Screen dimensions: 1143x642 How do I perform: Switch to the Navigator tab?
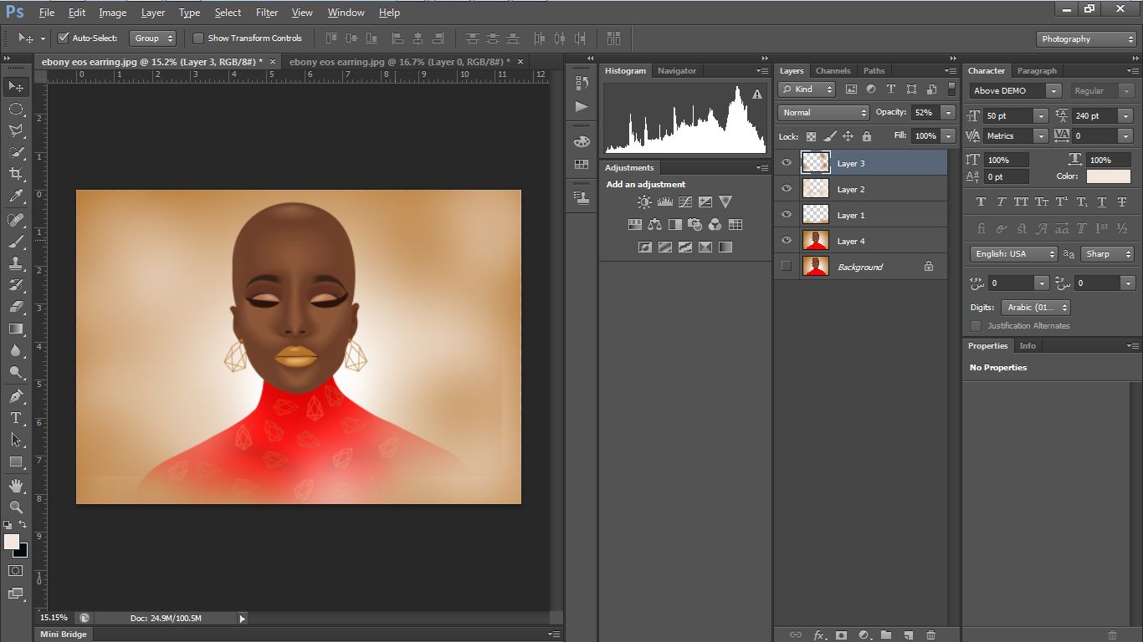pyautogui.click(x=677, y=71)
